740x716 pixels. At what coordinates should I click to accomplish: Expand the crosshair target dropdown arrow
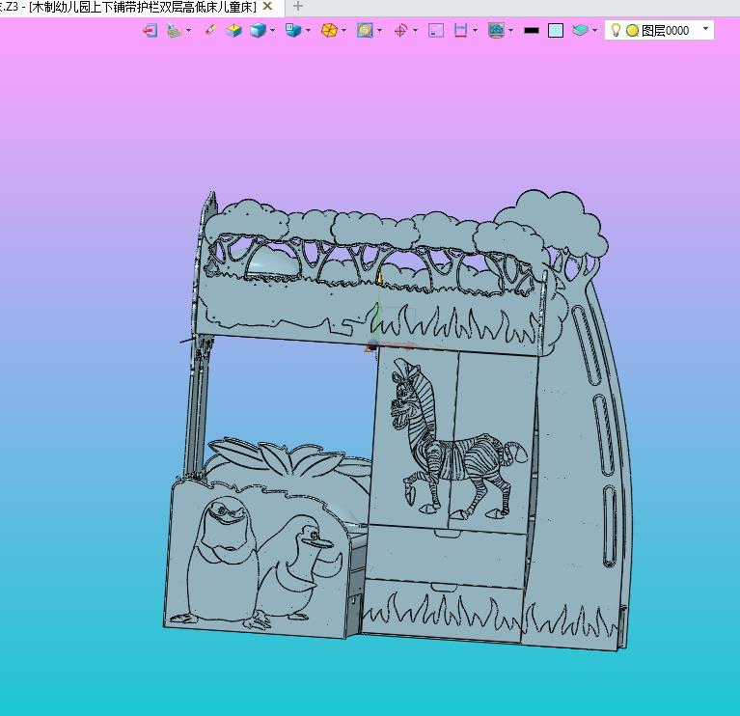tap(415, 31)
